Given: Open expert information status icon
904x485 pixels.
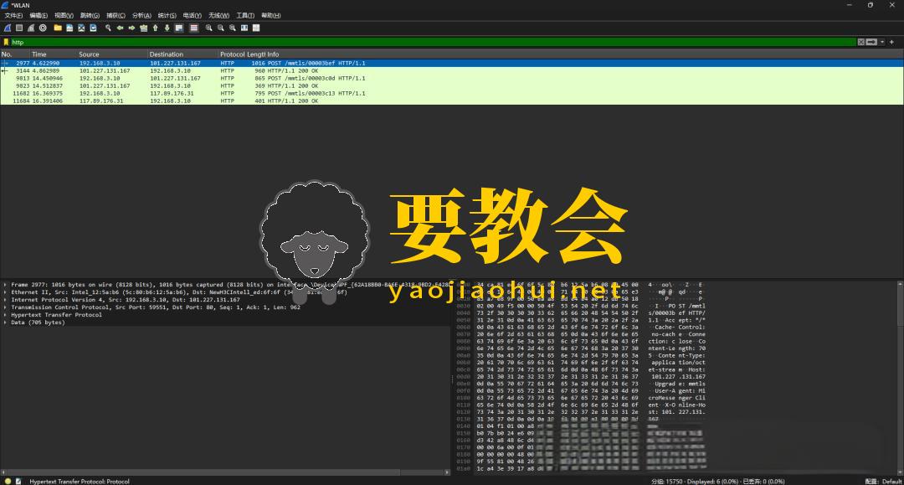Looking at the screenshot, I should click(x=8, y=481).
